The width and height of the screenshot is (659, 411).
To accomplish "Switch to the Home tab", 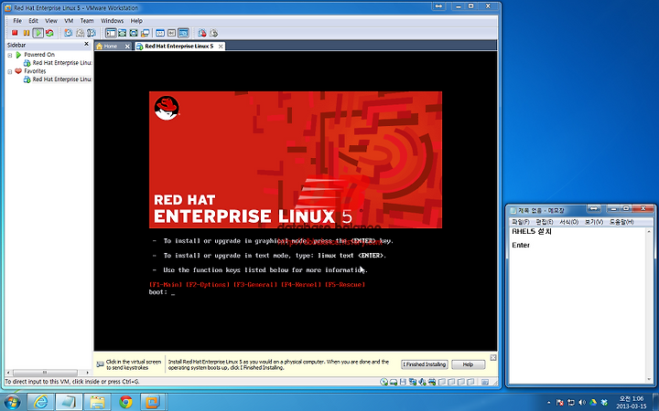I will pos(110,47).
